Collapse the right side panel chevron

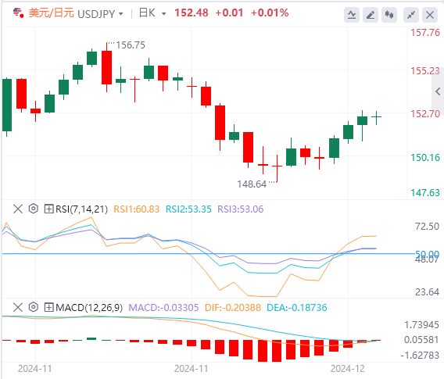click(438, 91)
